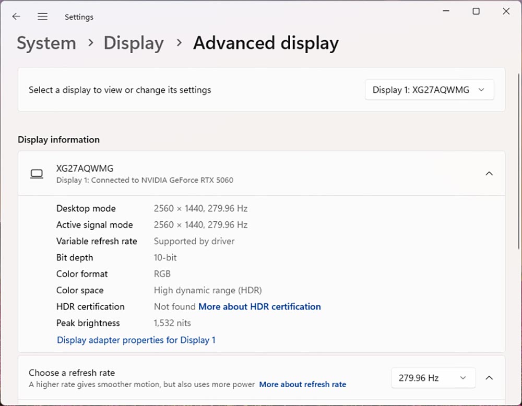The height and width of the screenshot is (406, 522).
Task: Collapse the Choose a refresh rate section
Action: pos(489,378)
